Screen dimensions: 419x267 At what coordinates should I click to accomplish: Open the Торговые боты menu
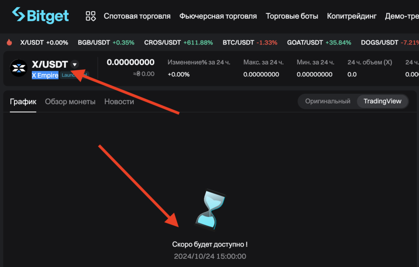pos(292,16)
